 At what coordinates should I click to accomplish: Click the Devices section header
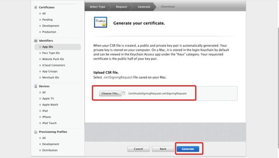[44, 86]
